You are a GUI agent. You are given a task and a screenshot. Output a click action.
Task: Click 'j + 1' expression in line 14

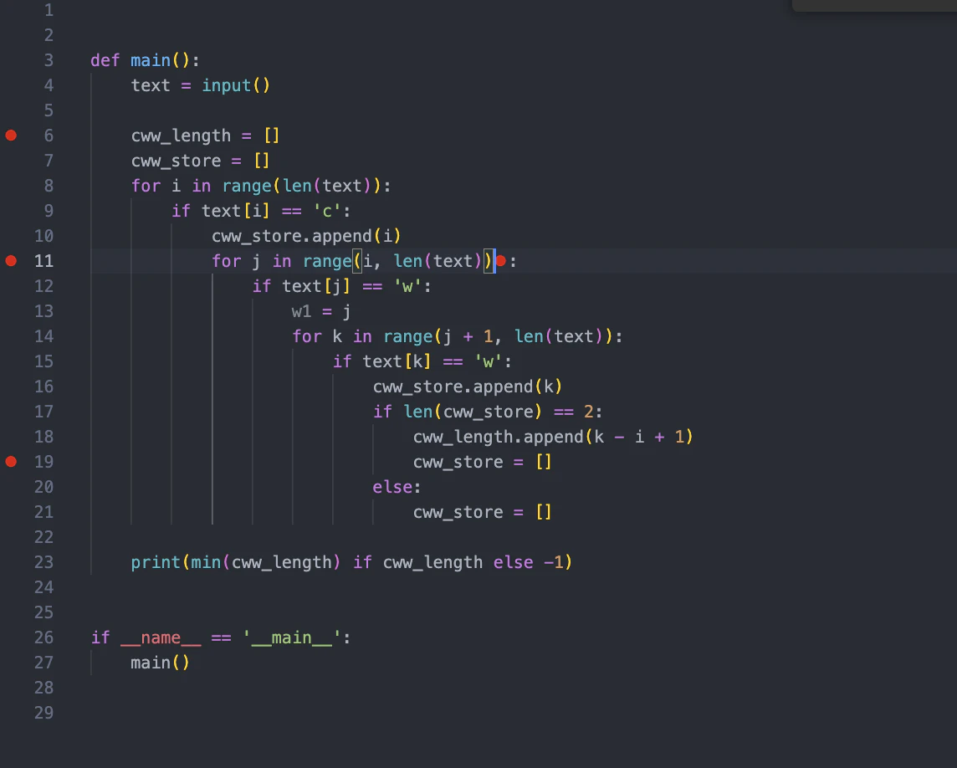(468, 336)
